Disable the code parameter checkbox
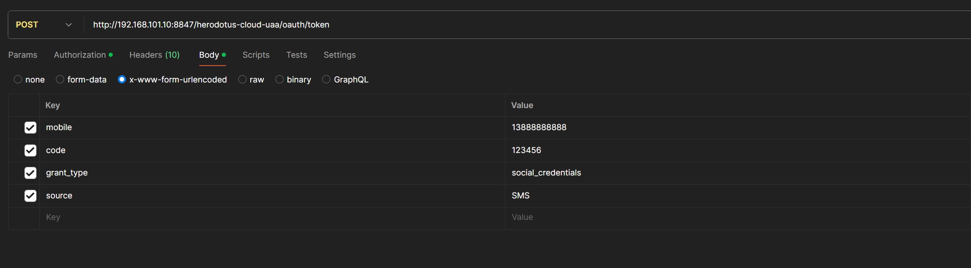This screenshot has height=268, width=971. 30,150
